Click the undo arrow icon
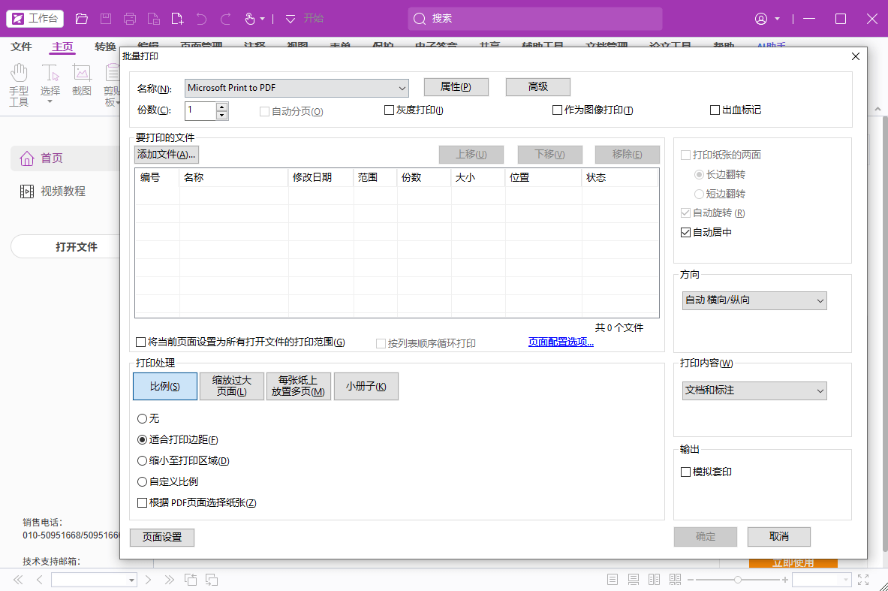The height and width of the screenshot is (591, 888). [201, 19]
